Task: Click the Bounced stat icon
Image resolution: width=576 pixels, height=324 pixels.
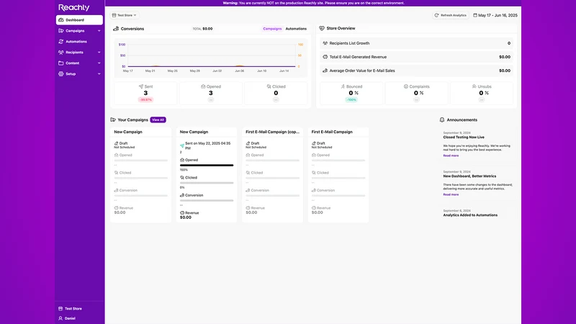Action: click(x=343, y=86)
